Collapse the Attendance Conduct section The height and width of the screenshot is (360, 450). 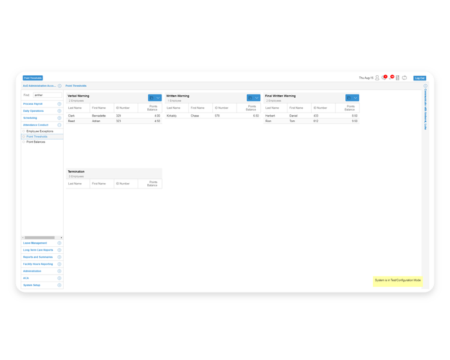[59, 125]
